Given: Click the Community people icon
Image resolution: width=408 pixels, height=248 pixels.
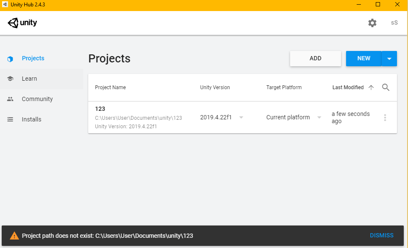Looking at the screenshot, I should (11, 99).
